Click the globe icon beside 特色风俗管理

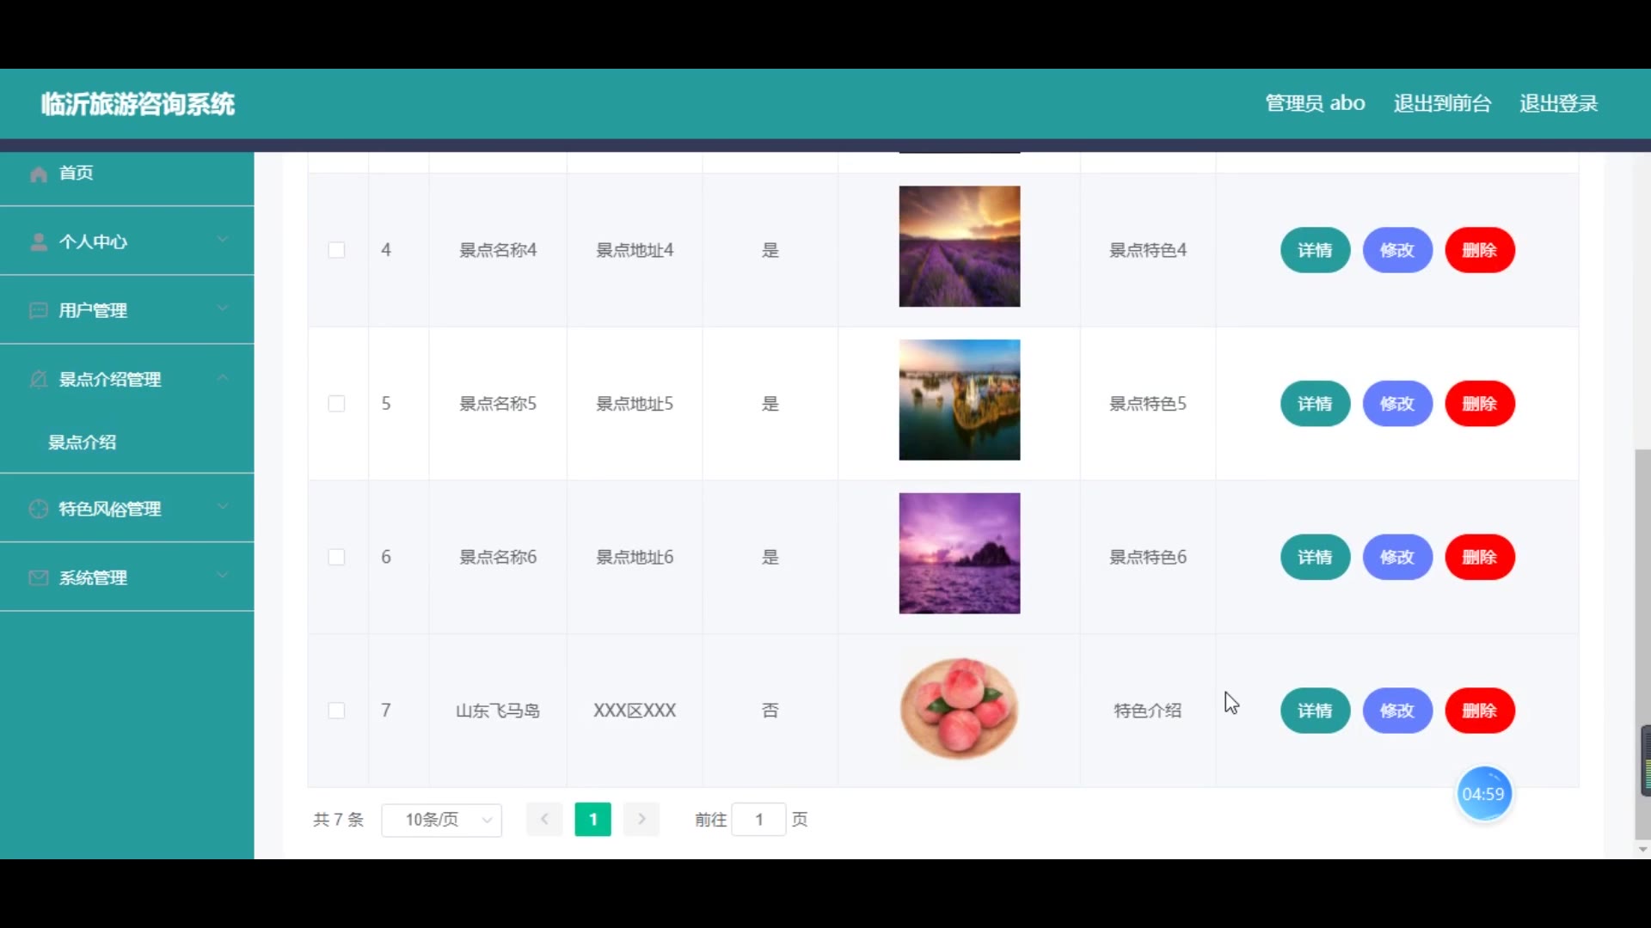(39, 509)
